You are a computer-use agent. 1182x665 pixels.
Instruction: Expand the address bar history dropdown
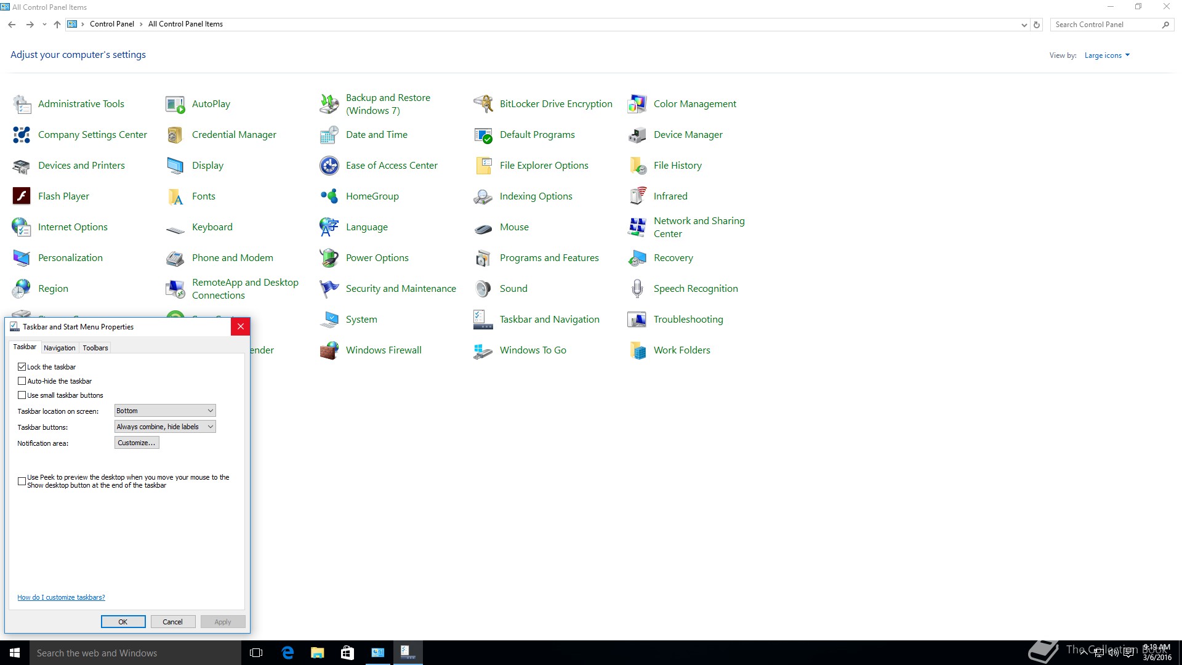tap(1024, 25)
